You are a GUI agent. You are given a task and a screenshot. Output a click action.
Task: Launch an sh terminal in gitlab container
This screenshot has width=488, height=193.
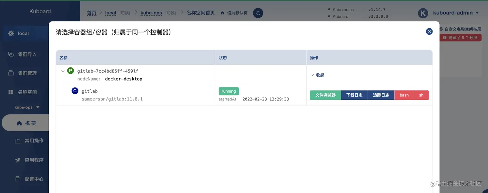point(421,95)
